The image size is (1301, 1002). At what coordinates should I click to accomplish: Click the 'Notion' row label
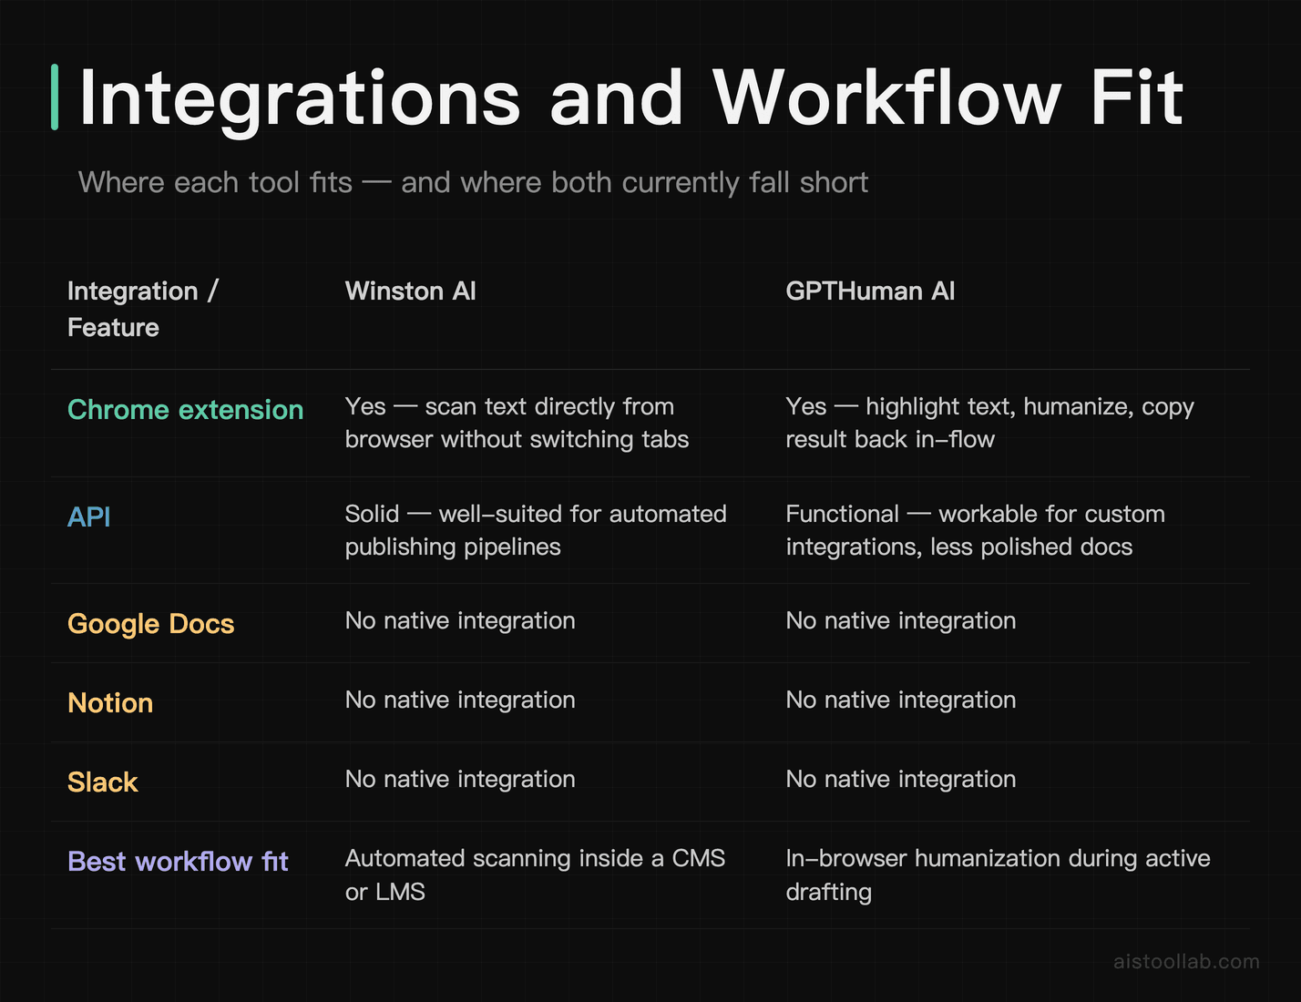tap(110, 703)
